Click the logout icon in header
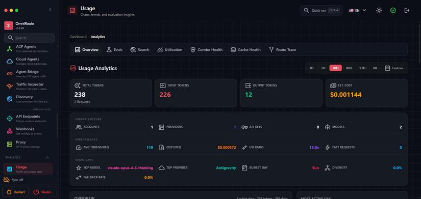This screenshot has height=199, width=421. [x=407, y=11]
